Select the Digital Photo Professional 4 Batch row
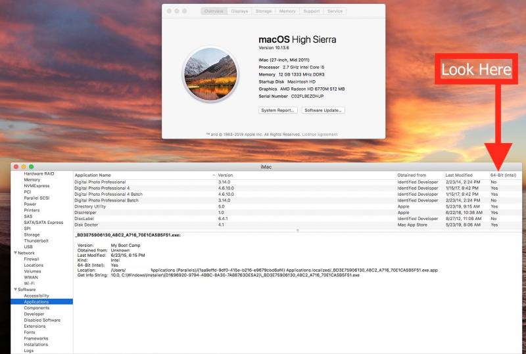 pyautogui.click(x=298, y=194)
